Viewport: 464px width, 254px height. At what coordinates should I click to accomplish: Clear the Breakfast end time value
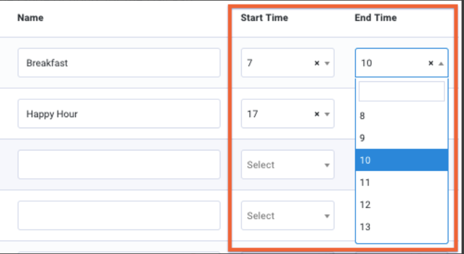(x=431, y=63)
